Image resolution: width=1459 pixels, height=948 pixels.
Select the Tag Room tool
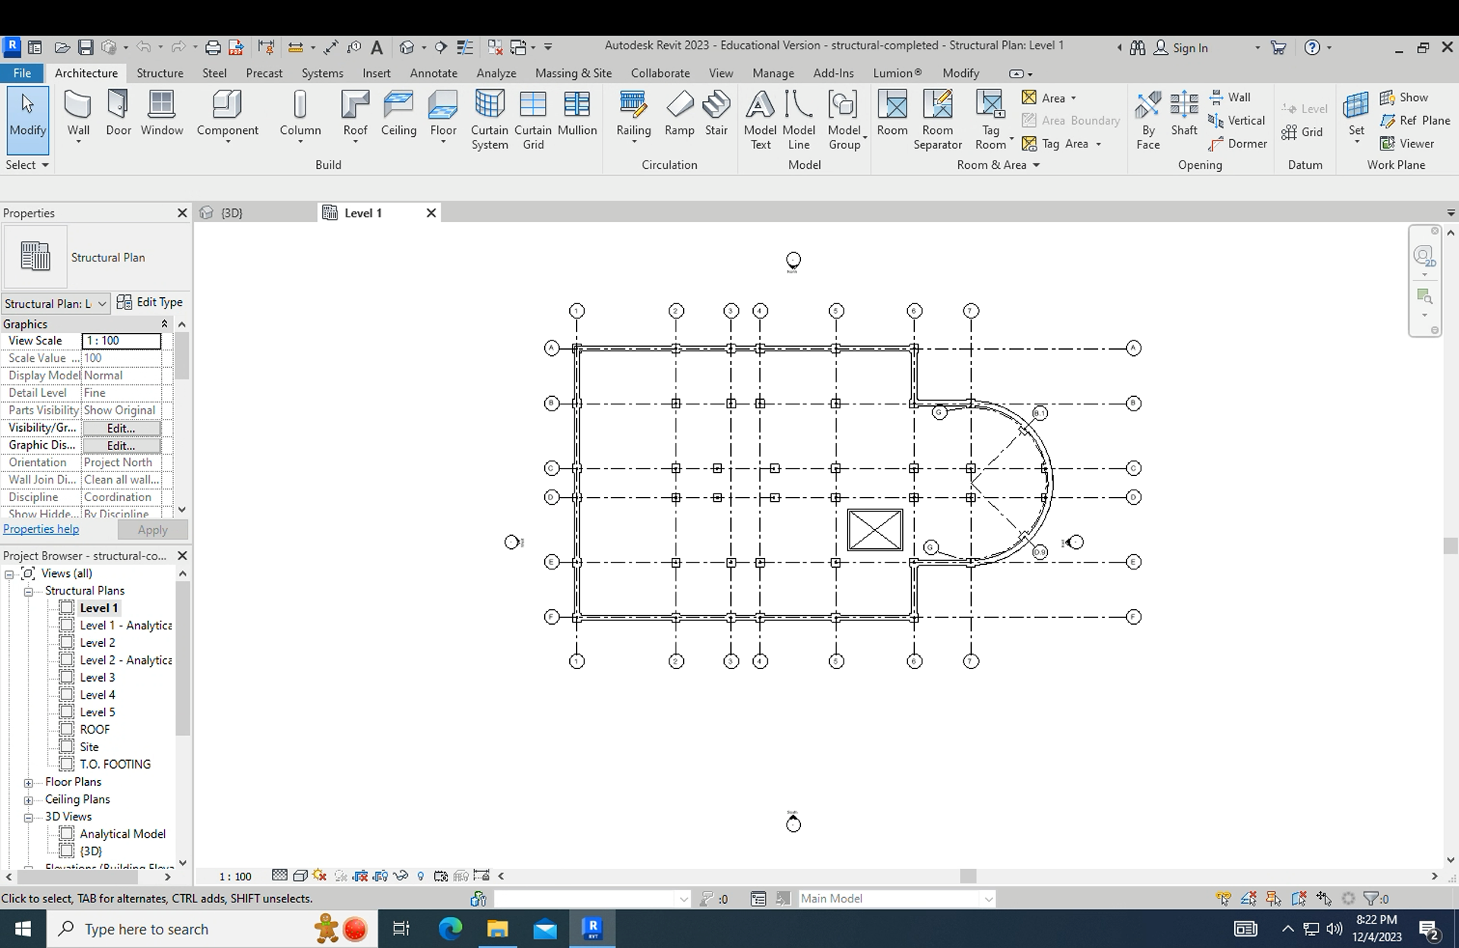click(x=991, y=120)
